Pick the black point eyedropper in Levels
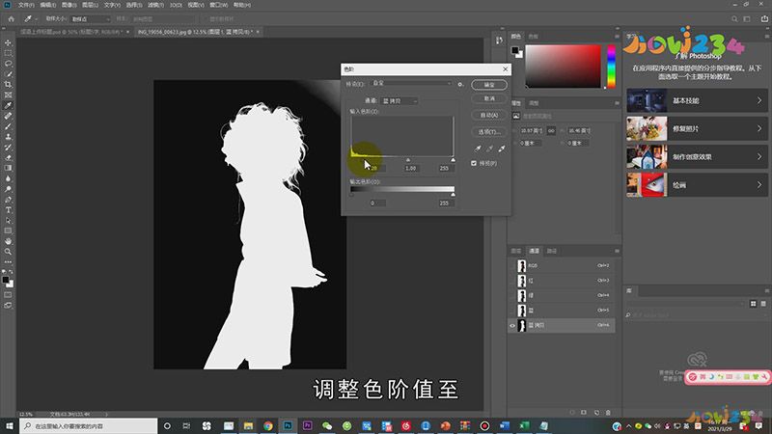The height and width of the screenshot is (434, 772). (478, 149)
